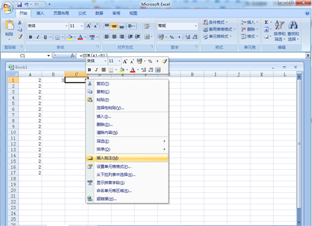
Task: Choose 清除内容(N) in context menu
Action: tap(127, 132)
